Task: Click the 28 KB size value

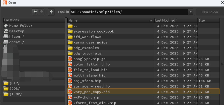Action: 204,59
